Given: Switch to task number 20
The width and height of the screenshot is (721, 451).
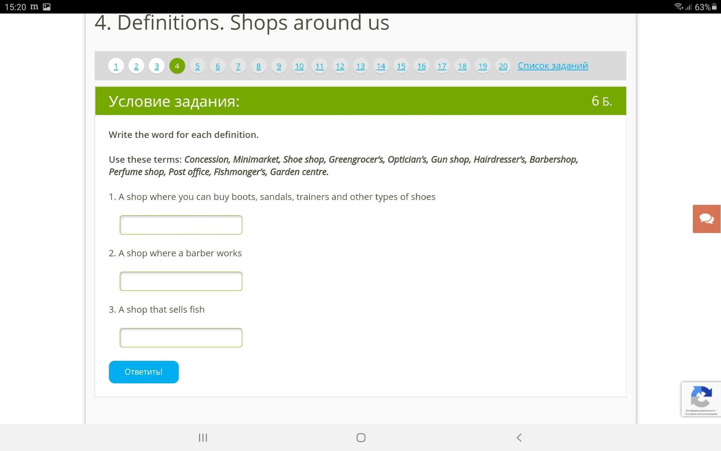Looking at the screenshot, I should tap(503, 66).
